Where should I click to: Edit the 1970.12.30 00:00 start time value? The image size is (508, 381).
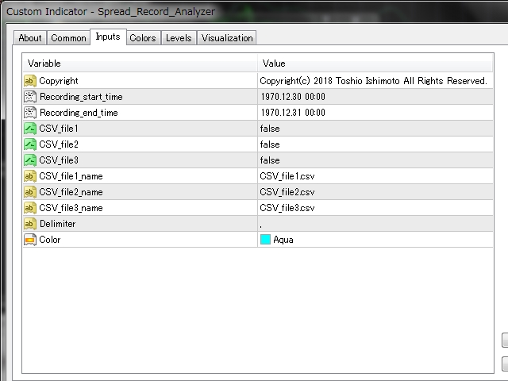(293, 97)
